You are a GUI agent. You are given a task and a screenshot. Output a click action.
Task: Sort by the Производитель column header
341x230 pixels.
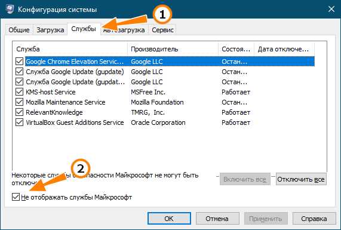click(173, 49)
